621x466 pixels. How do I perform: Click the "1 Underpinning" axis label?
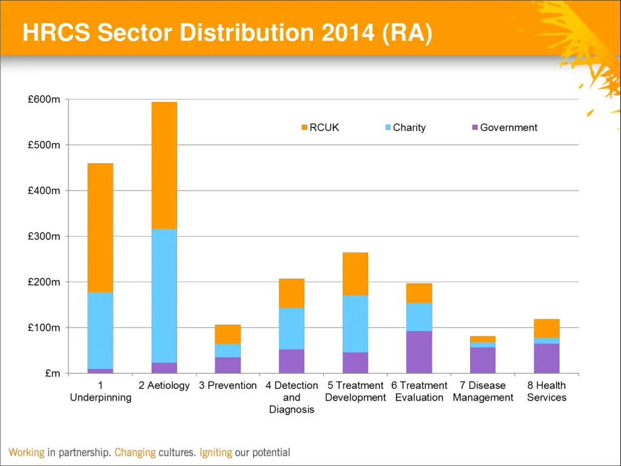click(x=100, y=391)
